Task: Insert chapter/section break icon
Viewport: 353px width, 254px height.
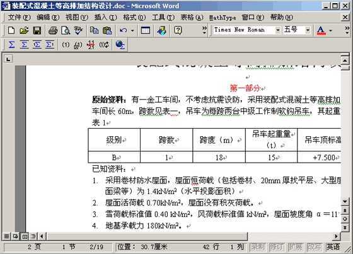Action: [91, 45]
